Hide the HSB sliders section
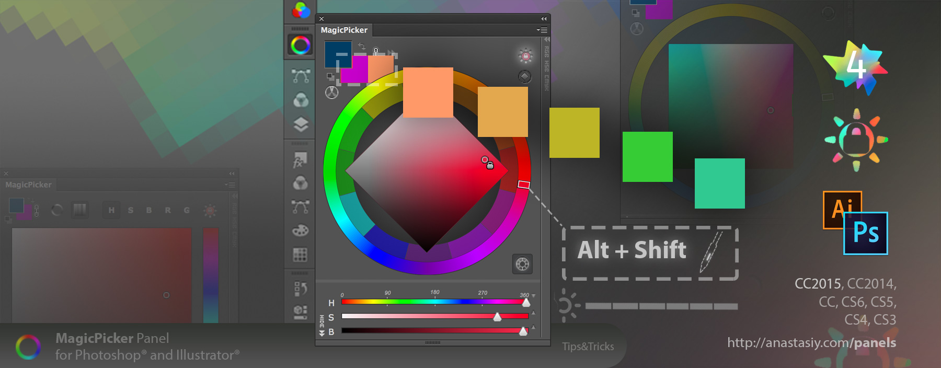Viewport: 941px width, 368px height. (x=322, y=325)
